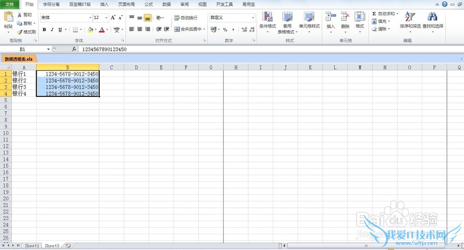Screen dimensions: 464x250
Task: Open the font size dropdown
Action: [x=106, y=18]
